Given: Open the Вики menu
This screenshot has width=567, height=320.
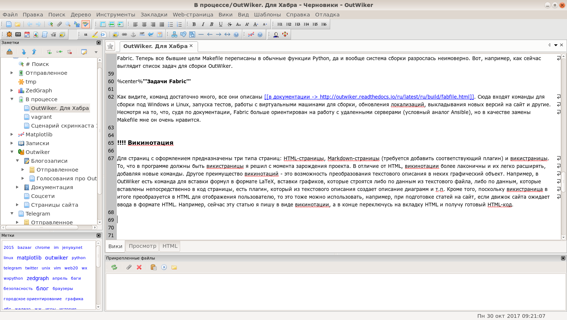Looking at the screenshot, I should (x=225, y=15).
